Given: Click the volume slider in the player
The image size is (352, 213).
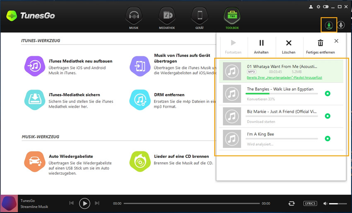Looking at the screenshot, I should pyautogui.click(x=338, y=204).
